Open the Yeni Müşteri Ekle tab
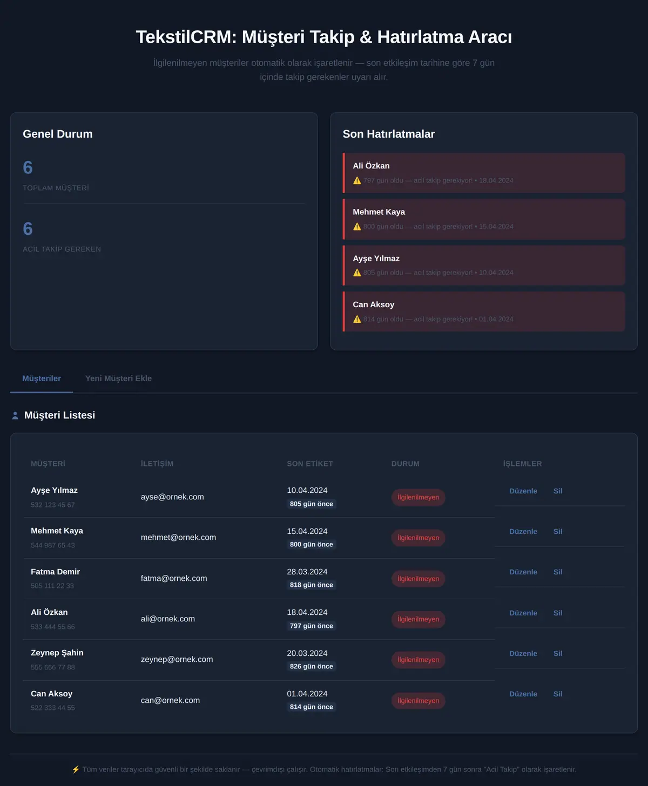Image resolution: width=648 pixels, height=786 pixels. pyautogui.click(x=118, y=378)
